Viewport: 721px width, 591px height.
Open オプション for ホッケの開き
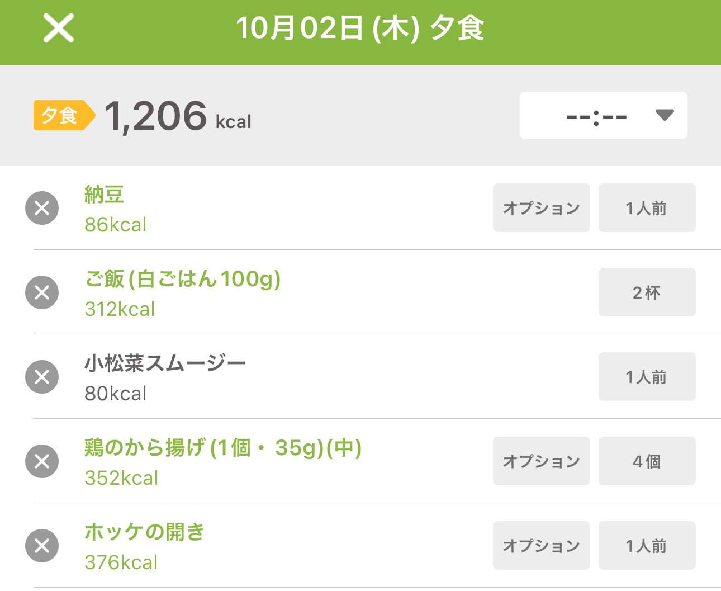click(x=541, y=546)
